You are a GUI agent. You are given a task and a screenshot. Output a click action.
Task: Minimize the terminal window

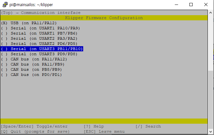[176, 5]
